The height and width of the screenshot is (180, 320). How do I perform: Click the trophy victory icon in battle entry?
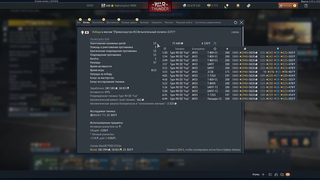[x=83, y=32]
